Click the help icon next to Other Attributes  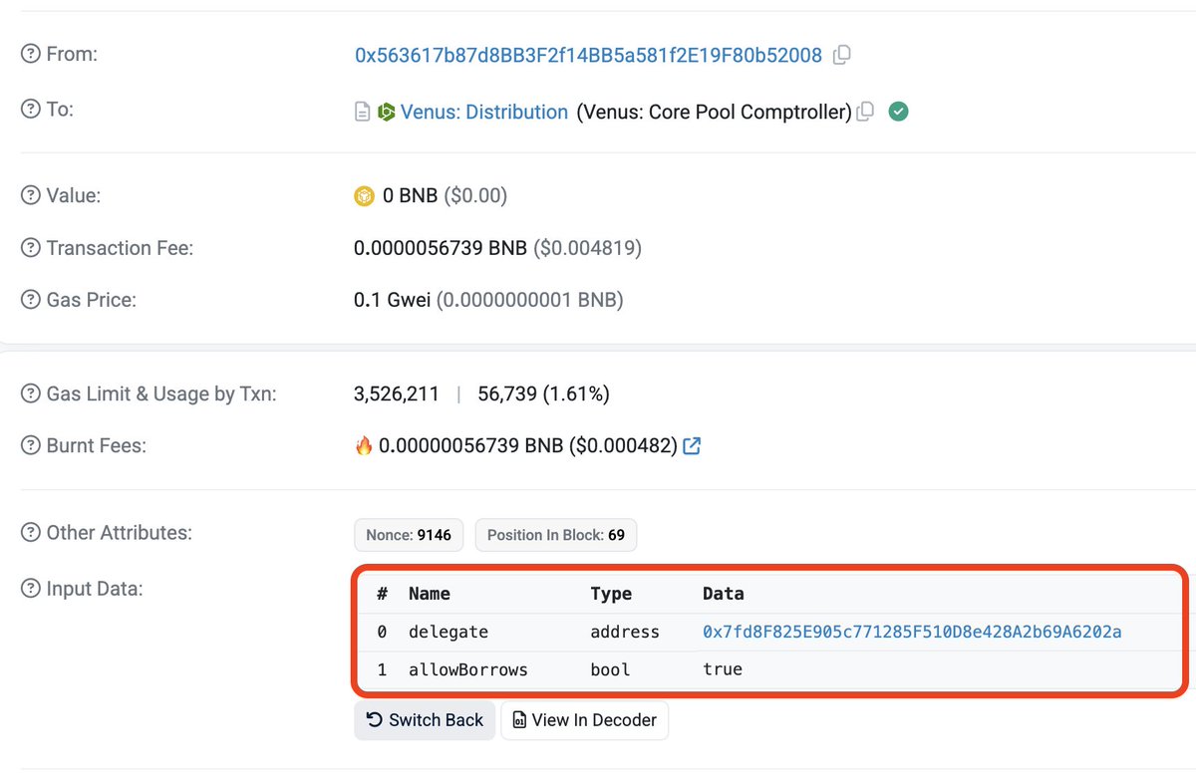[x=31, y=533]
